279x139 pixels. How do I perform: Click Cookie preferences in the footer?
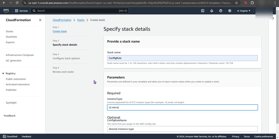pos(263,137)
